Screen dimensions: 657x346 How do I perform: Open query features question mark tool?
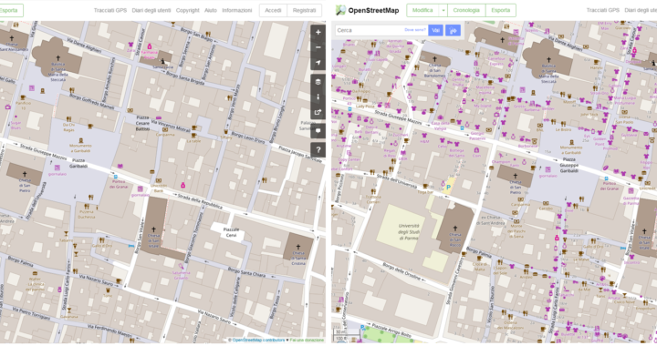point(318,149)
